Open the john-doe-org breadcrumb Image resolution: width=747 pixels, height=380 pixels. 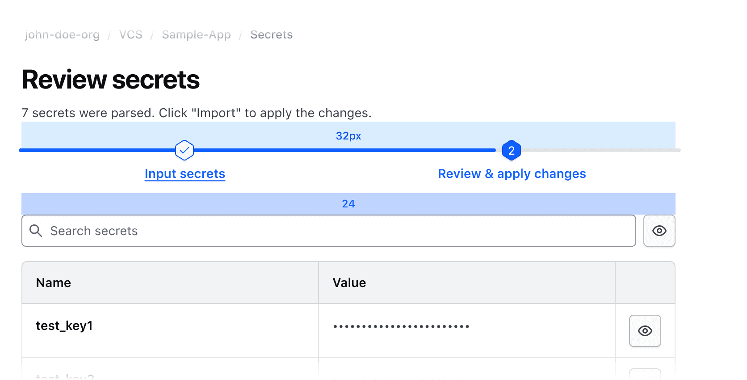click(62, 35)
